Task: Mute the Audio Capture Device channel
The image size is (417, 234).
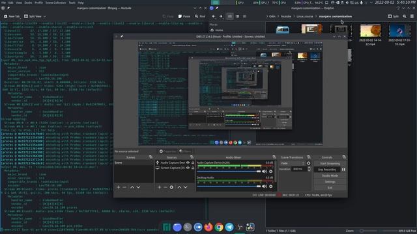Action: [x=265, y=172]
